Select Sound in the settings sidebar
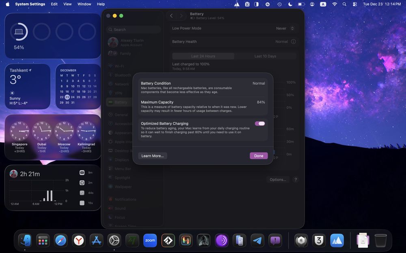 [134, 208]
